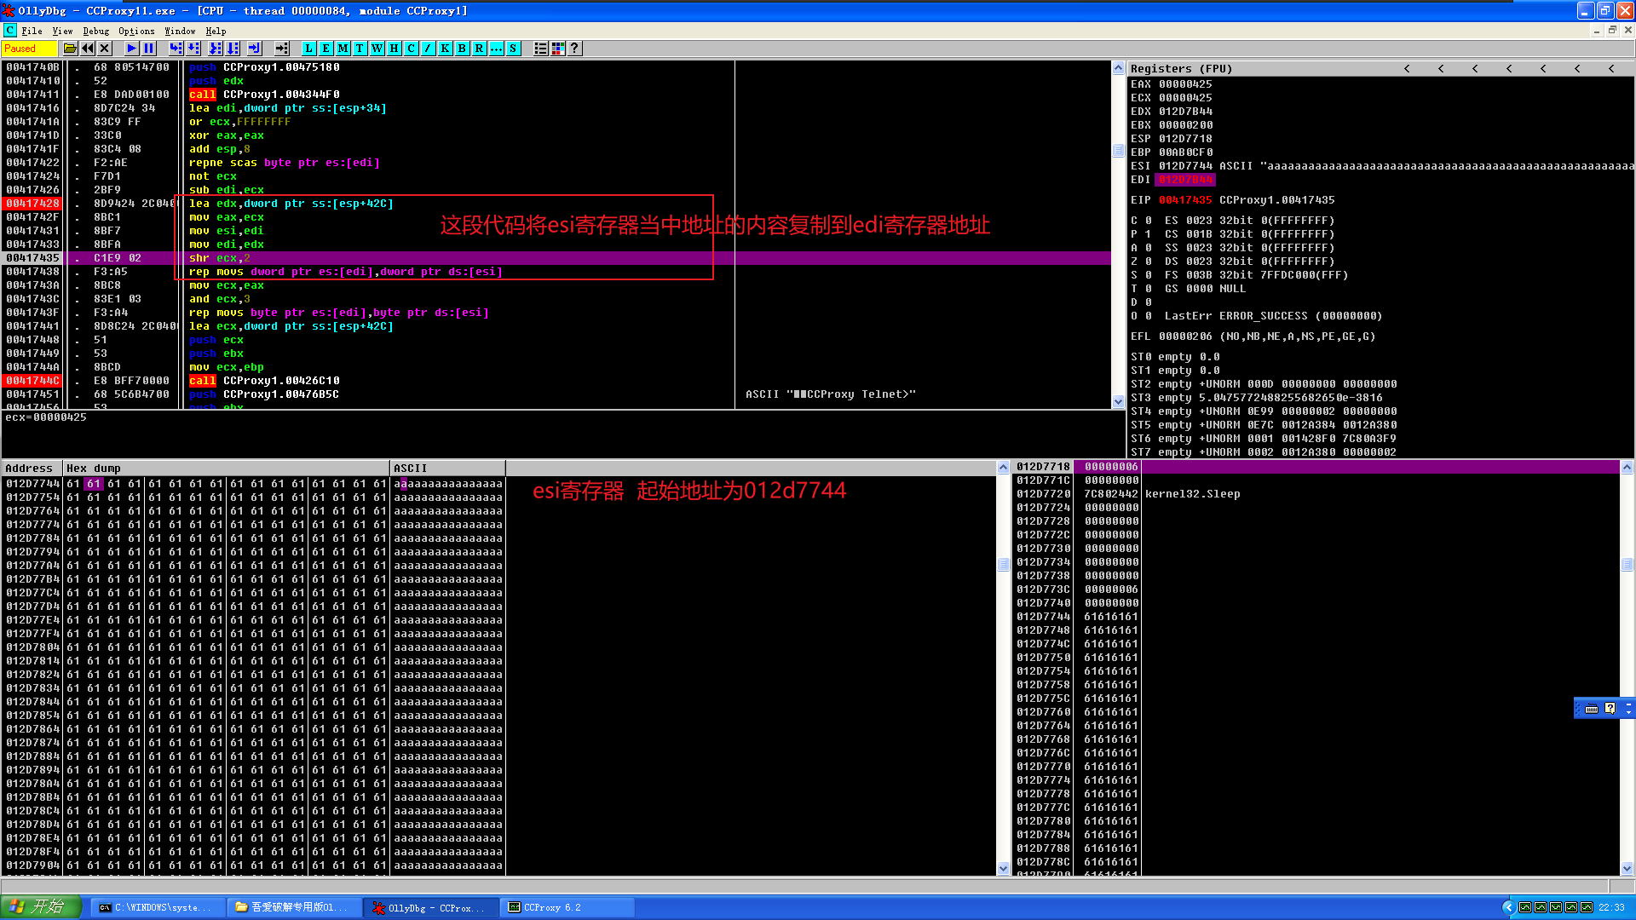Viewport: 1636px width, 920px height.
Task: Click the Trace over toolbar icon
Action: coord(233,49)
